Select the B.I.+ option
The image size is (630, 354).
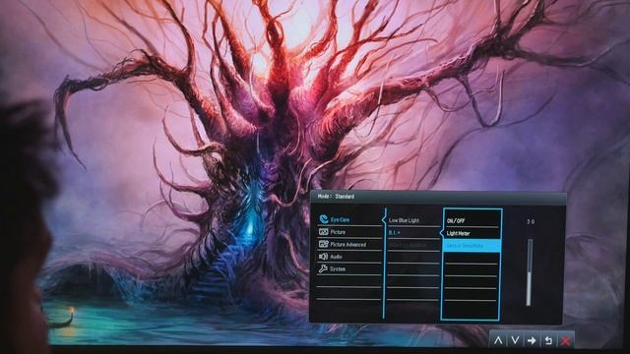(394, 233)
